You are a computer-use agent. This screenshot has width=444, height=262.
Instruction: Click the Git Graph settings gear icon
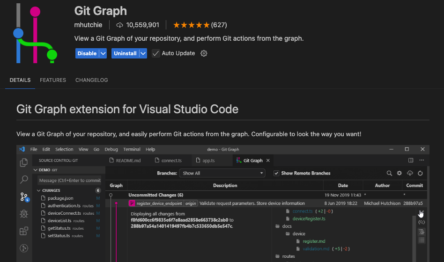pos(400,173)
